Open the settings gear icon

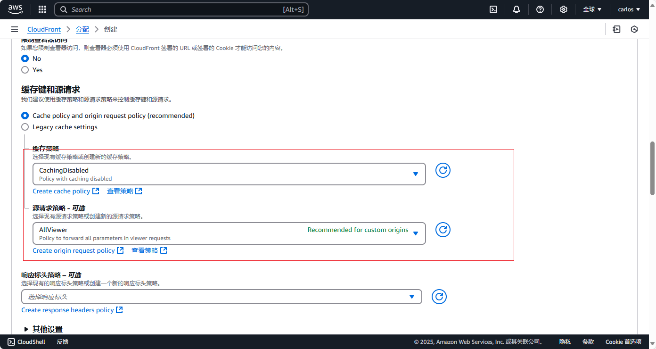(x=564, y=9)
